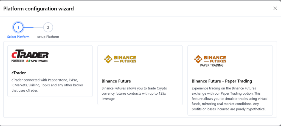Pick Binance Future - Paper Trading heading
This screenshot has height=126, width=281.
point(222,81)
